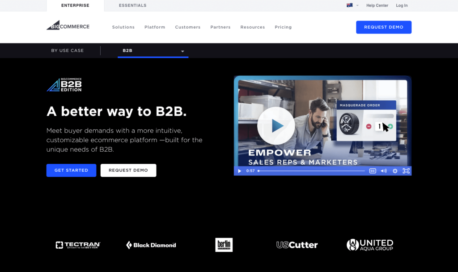This screenshot has width=458, height=272.
Task: Click the small play icon in video bar
Action: 240,171
